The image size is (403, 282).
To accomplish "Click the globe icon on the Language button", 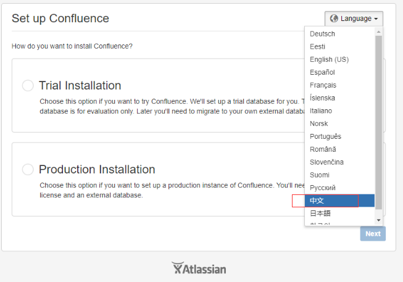I will coord(334,19).
